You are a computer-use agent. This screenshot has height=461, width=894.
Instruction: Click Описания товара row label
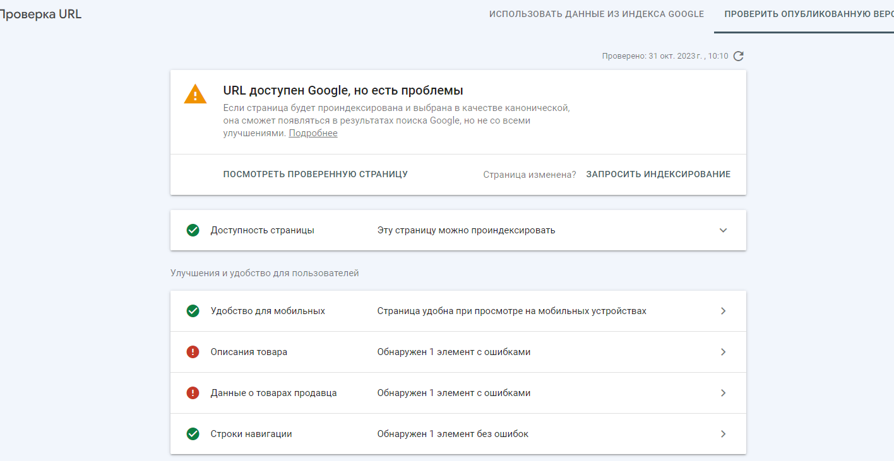(x=249, y=352)
